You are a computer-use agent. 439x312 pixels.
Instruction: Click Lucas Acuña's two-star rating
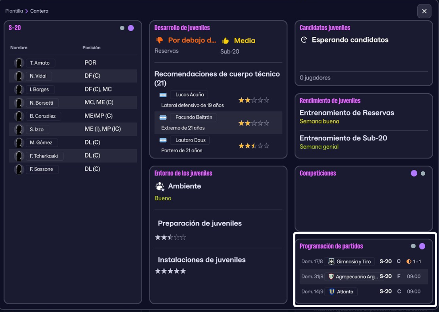(x=254, y=100)
